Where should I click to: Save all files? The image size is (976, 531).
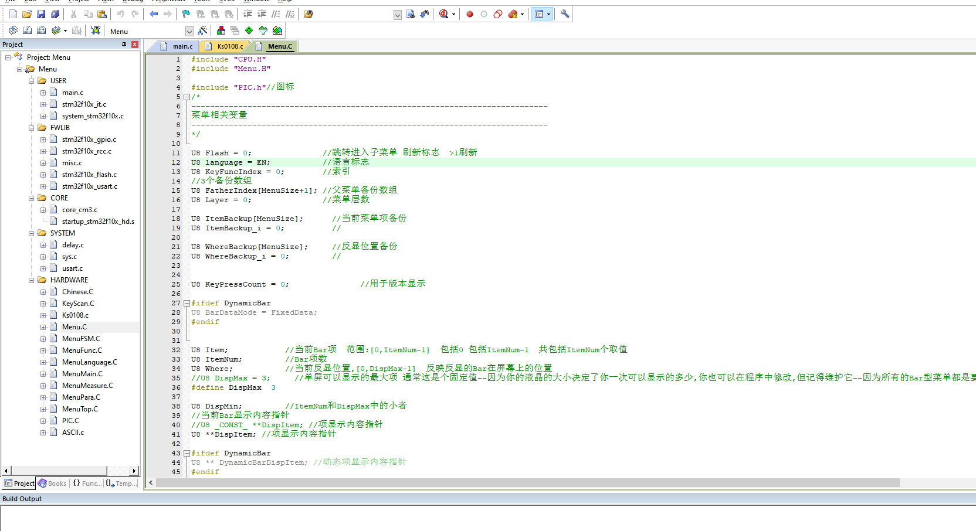55,14
